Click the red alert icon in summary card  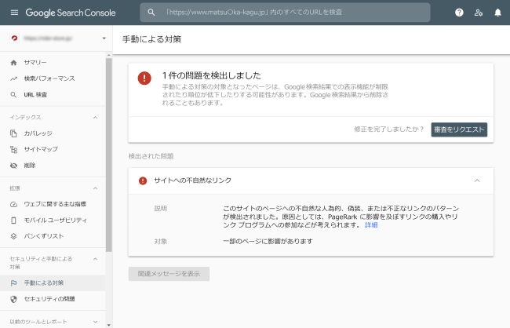pyautogui.click(x=144, y=78)
